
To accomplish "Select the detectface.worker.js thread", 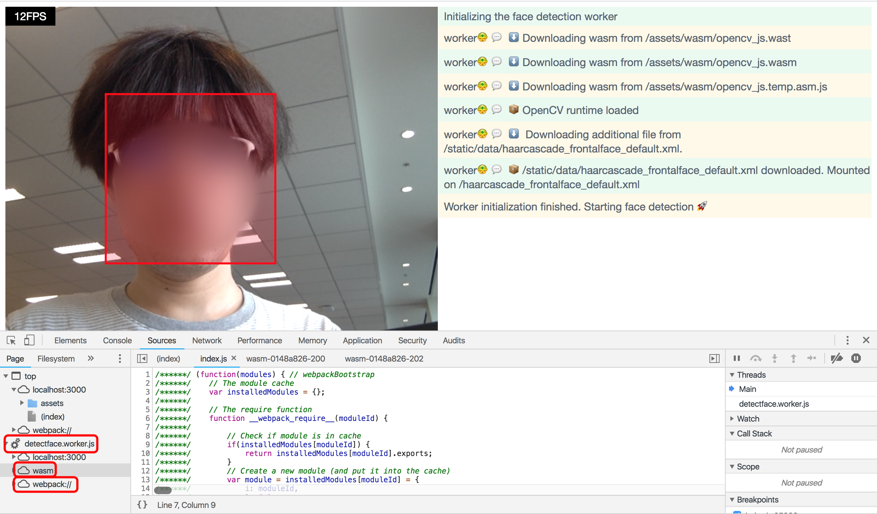I will pos(778,404).
